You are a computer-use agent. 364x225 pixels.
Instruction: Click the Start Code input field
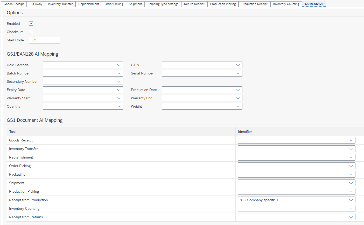point(44,40)
